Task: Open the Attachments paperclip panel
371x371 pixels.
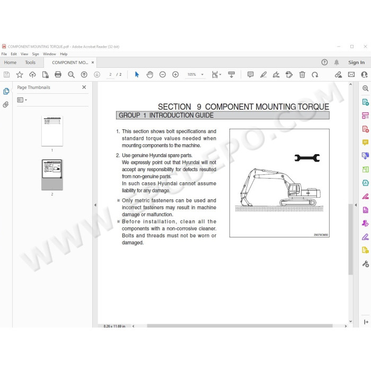Action: pyautogui.click(x=6, y=104)
